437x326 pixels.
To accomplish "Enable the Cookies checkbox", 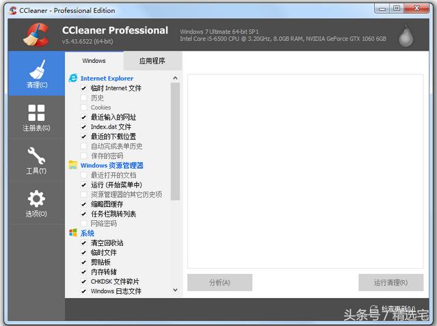I will click(x=84, y=107).
